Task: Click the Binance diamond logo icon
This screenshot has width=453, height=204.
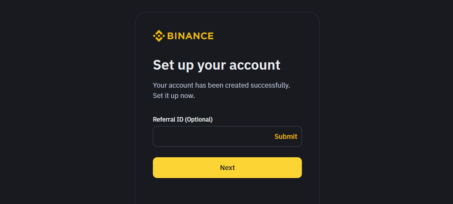Action: tap(158, 35)
